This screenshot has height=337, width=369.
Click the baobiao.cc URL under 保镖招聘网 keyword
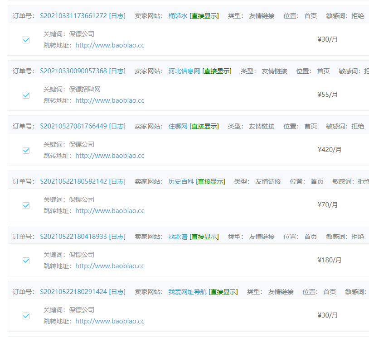coord(110,100)
